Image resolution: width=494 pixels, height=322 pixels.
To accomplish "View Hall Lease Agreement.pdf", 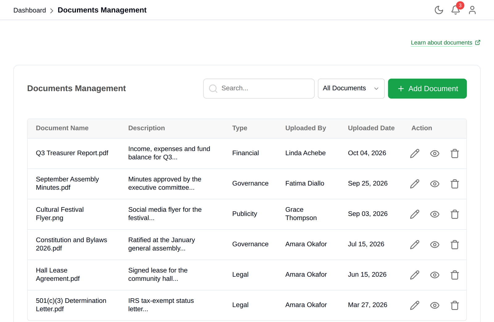I will click(435, 275).
